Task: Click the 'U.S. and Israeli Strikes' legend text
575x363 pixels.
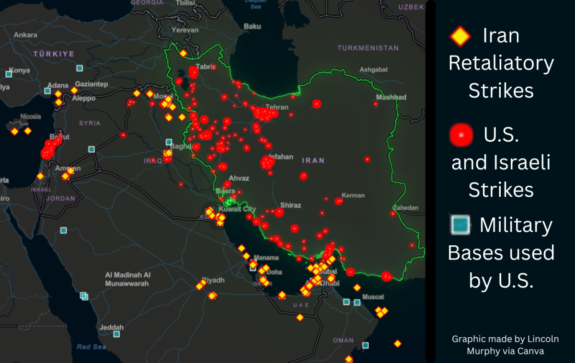Action: click(x=501, y=163)
